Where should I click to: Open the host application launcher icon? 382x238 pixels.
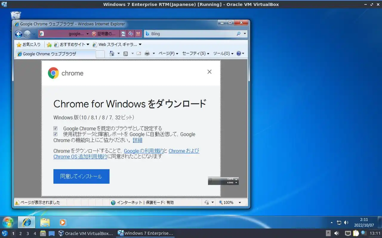click(4, 233)
